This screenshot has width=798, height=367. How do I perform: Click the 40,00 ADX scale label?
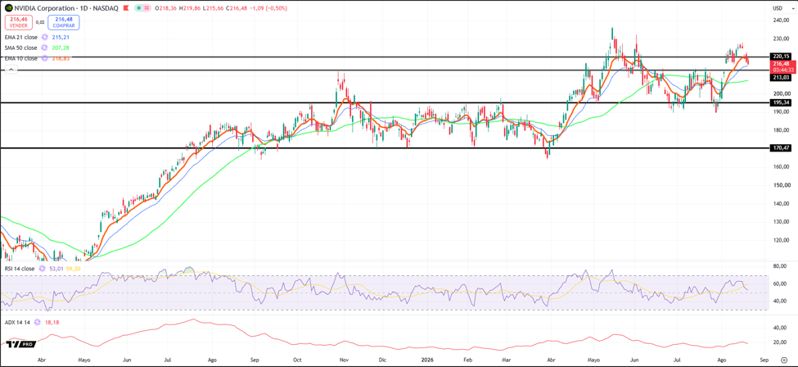(779, 328)
